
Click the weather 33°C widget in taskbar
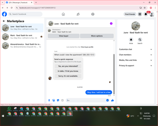[131, 116]
